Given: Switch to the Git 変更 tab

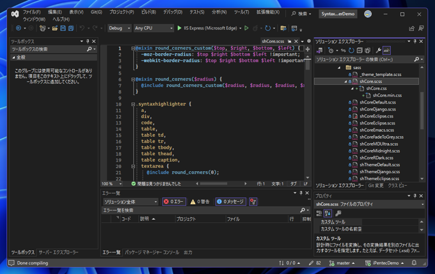Looking at the screenshot, I should [x=376, y=186].
